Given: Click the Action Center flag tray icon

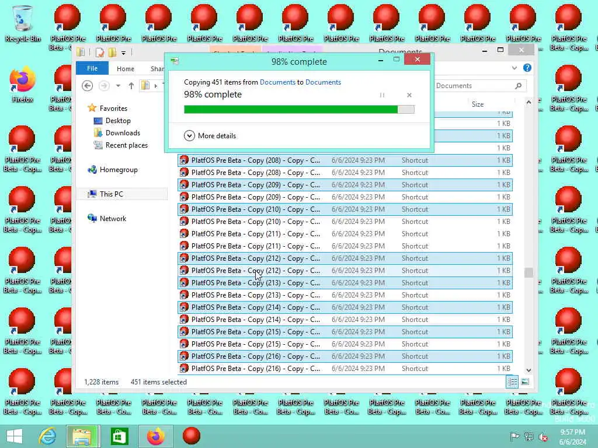Looking at the screenshot, I should click(514, 436).
